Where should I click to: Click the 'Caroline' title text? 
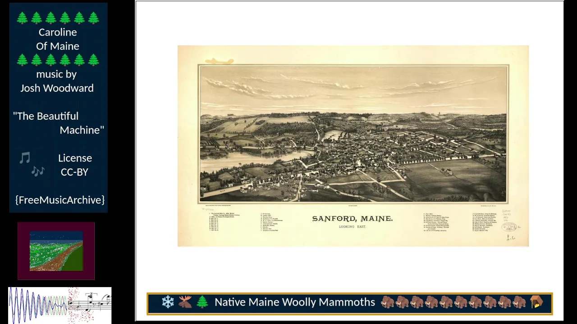pos(58,32)
